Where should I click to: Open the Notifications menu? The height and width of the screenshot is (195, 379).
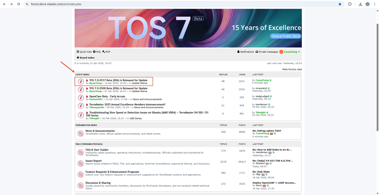[x=245, y=52]
